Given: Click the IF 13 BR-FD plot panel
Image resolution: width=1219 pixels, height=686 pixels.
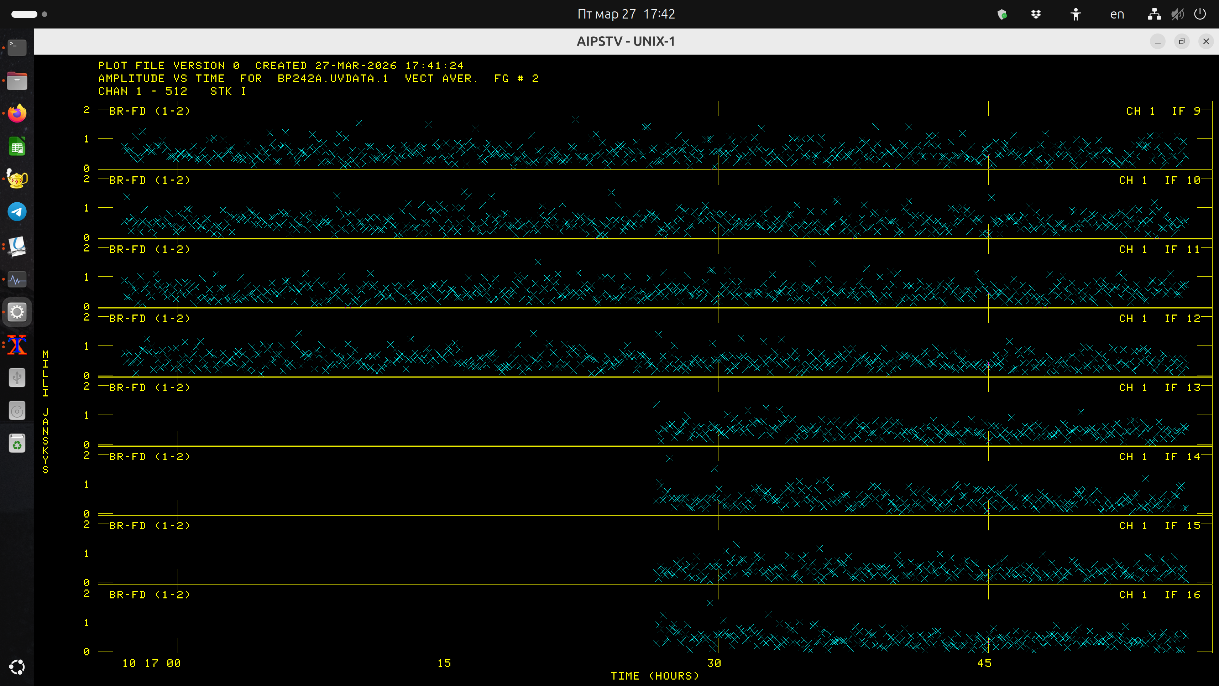Looking at the screenshot, I should point(655,412).
